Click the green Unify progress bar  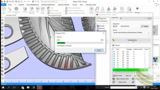[x=61, y=43]
